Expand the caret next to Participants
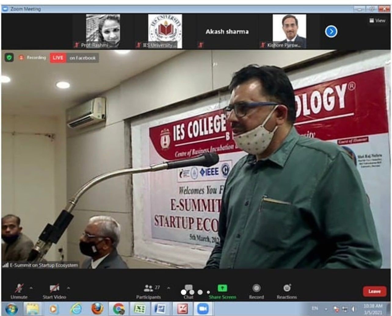 [169, 288]
